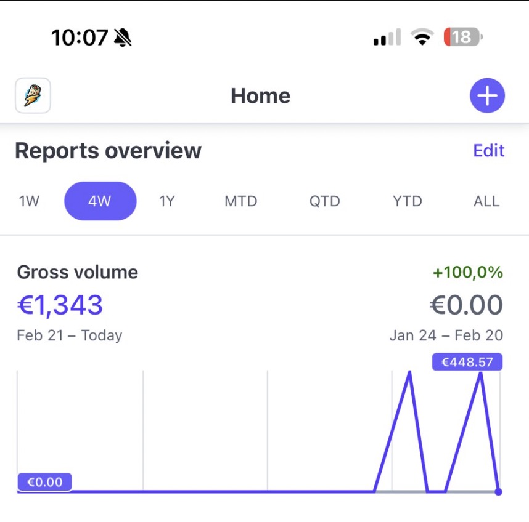
Task: Show ALL time report data
Action: click(486, 201)
